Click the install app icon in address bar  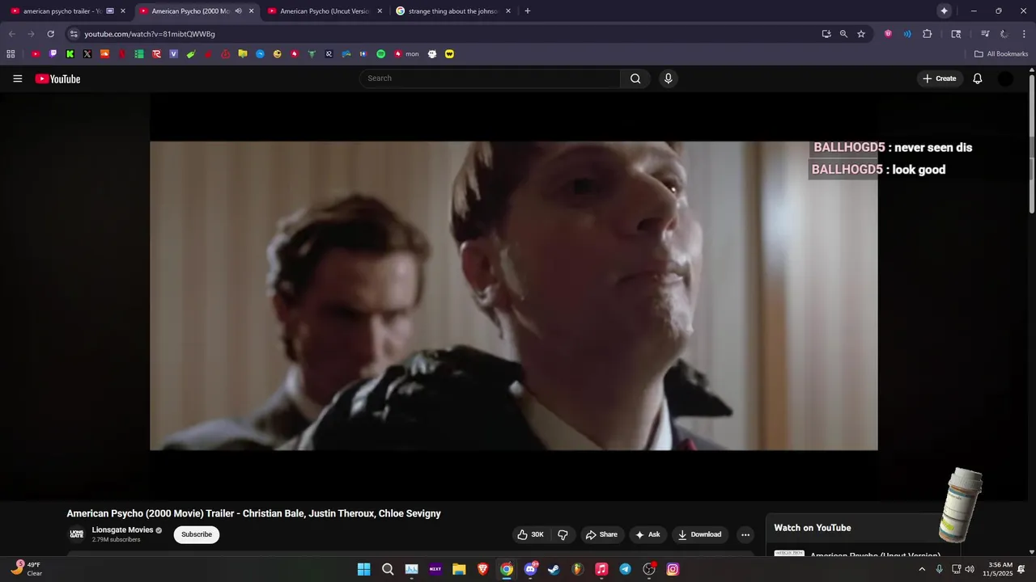coord(826,34)
